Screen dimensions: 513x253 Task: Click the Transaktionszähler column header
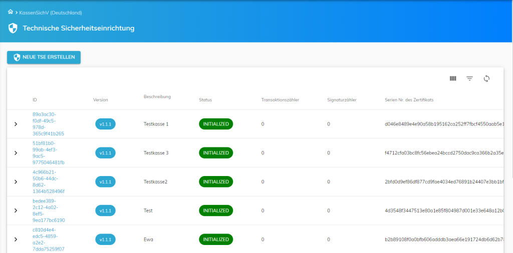[x=280, y=99]
